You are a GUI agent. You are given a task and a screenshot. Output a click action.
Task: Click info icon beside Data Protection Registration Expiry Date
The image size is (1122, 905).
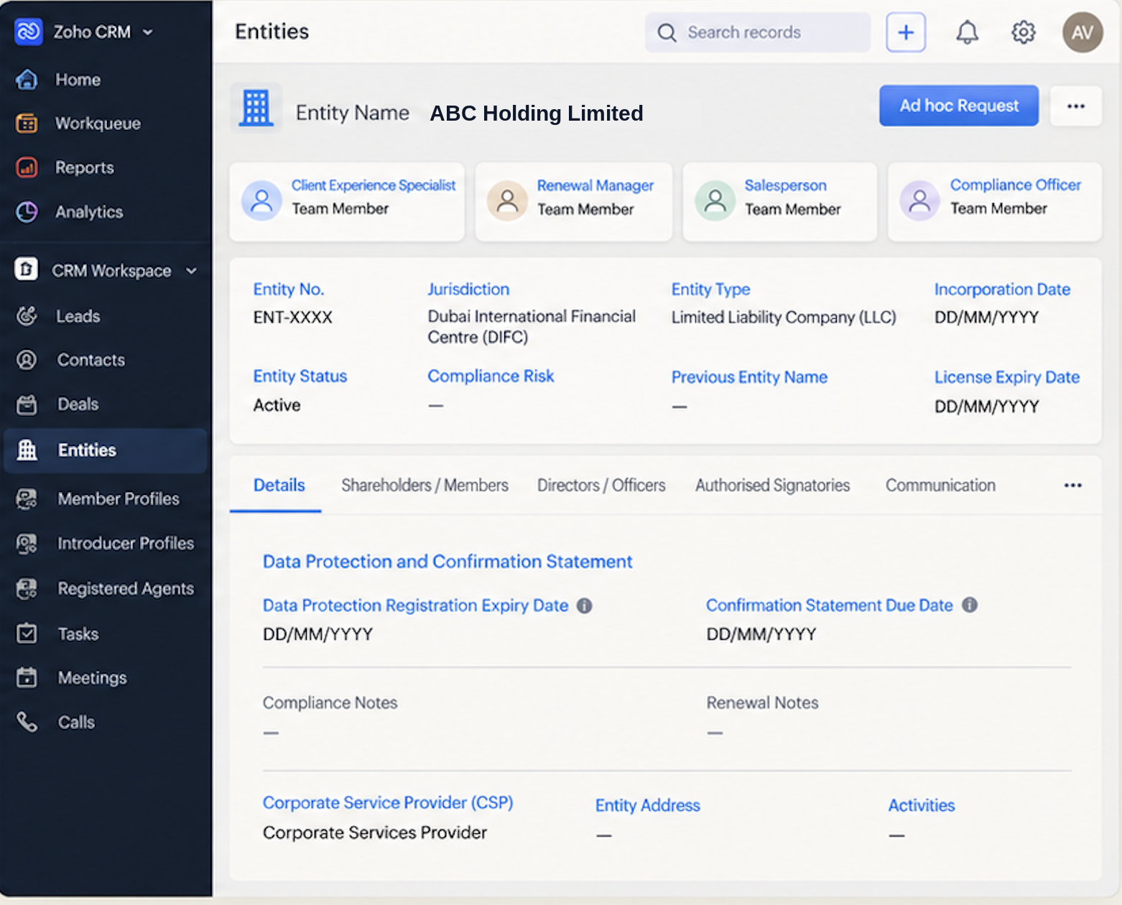tap(585, 605)
